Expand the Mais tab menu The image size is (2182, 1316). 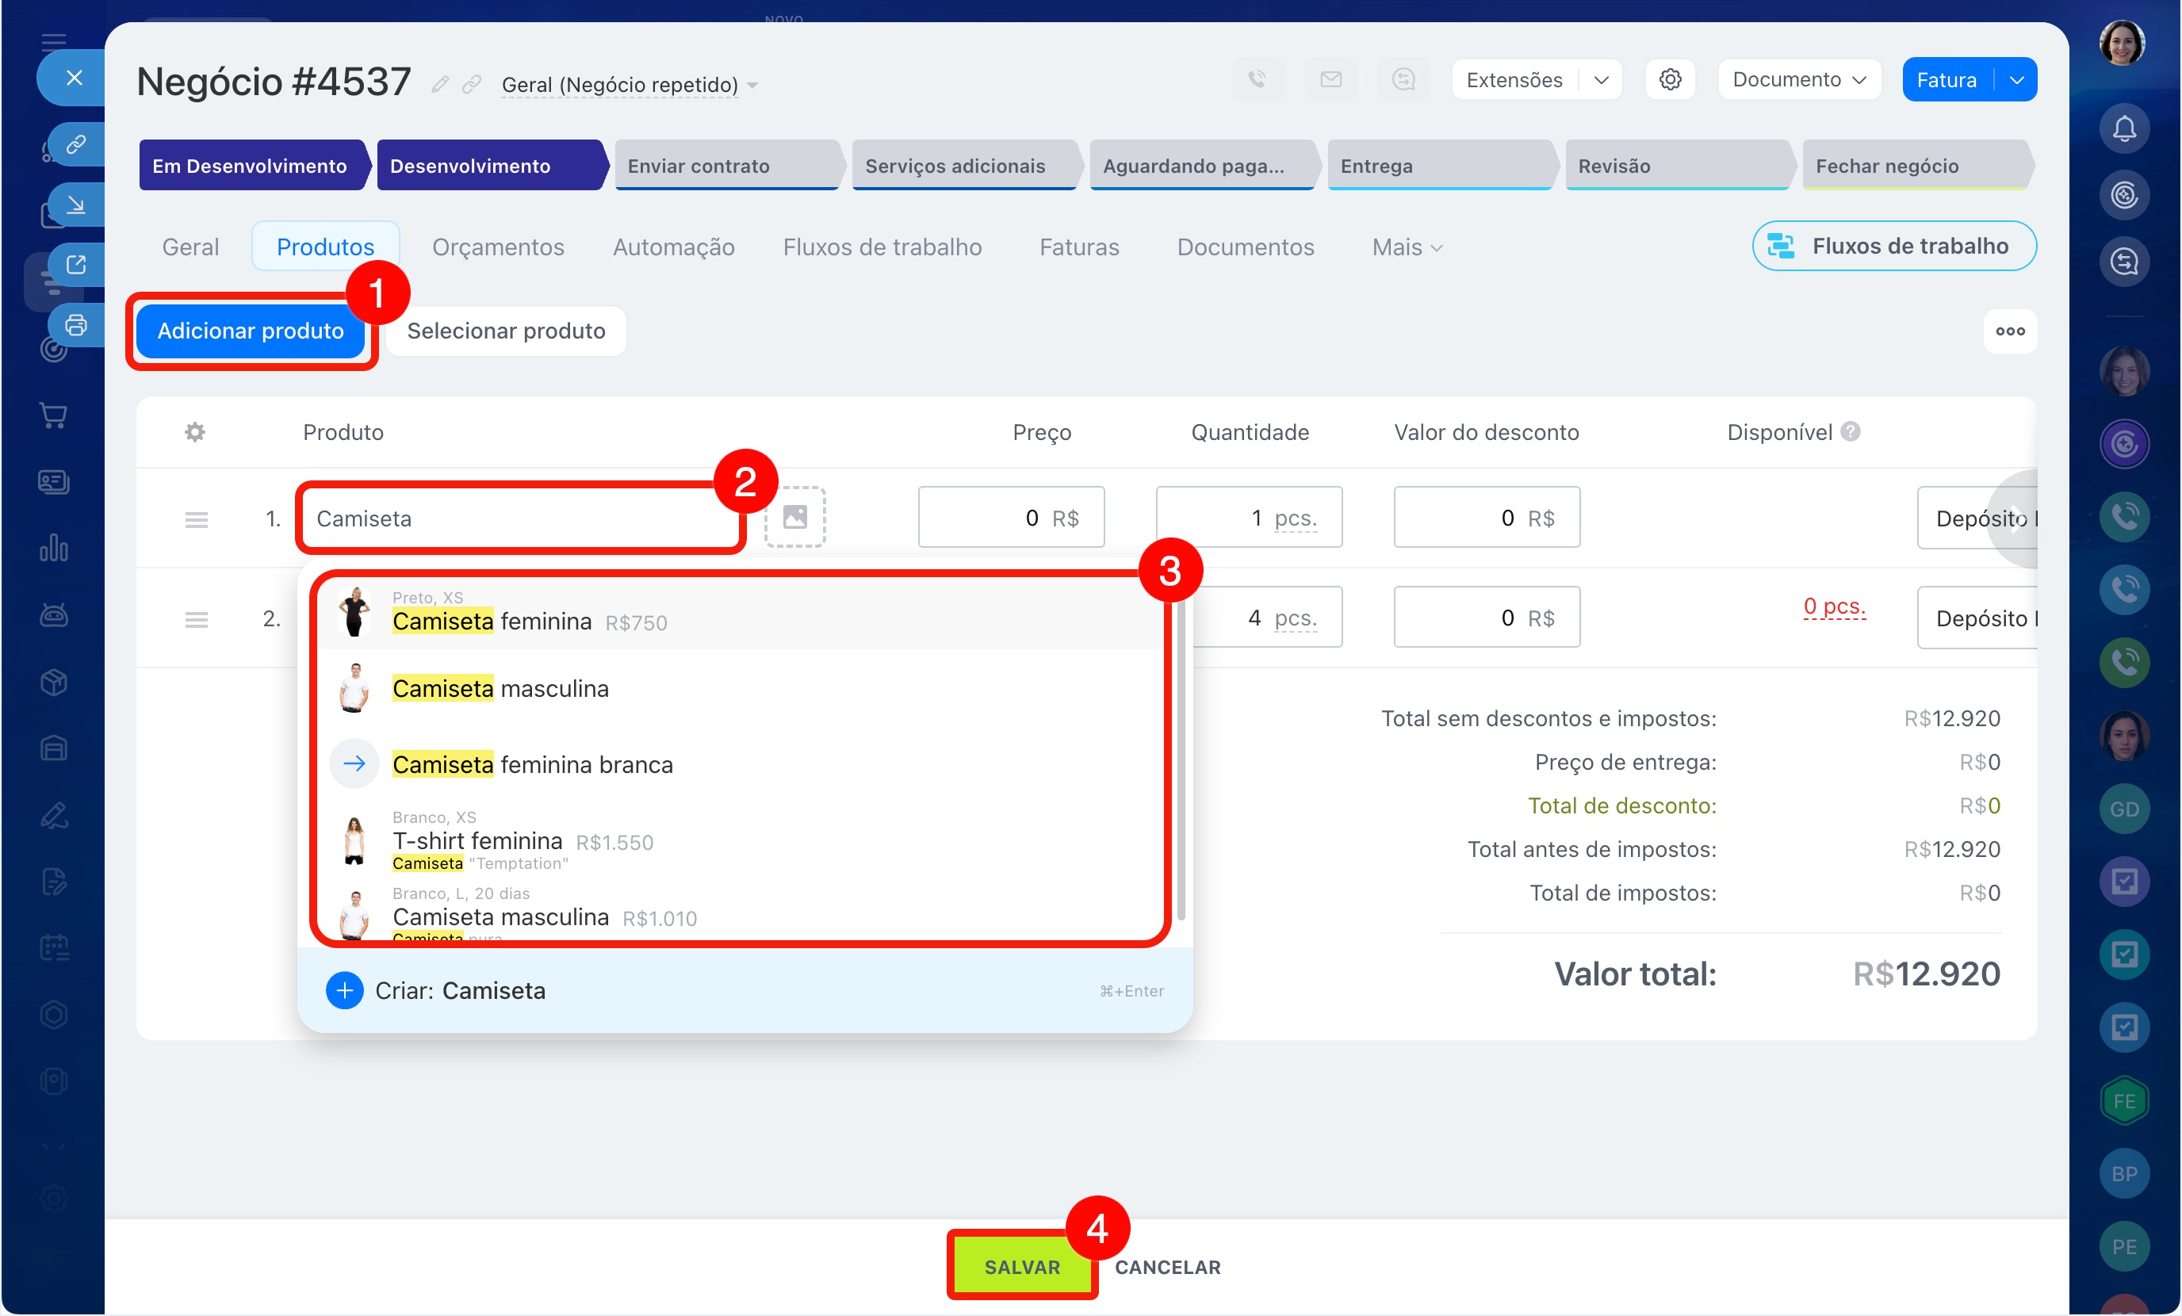click(x=1407, y=247)
